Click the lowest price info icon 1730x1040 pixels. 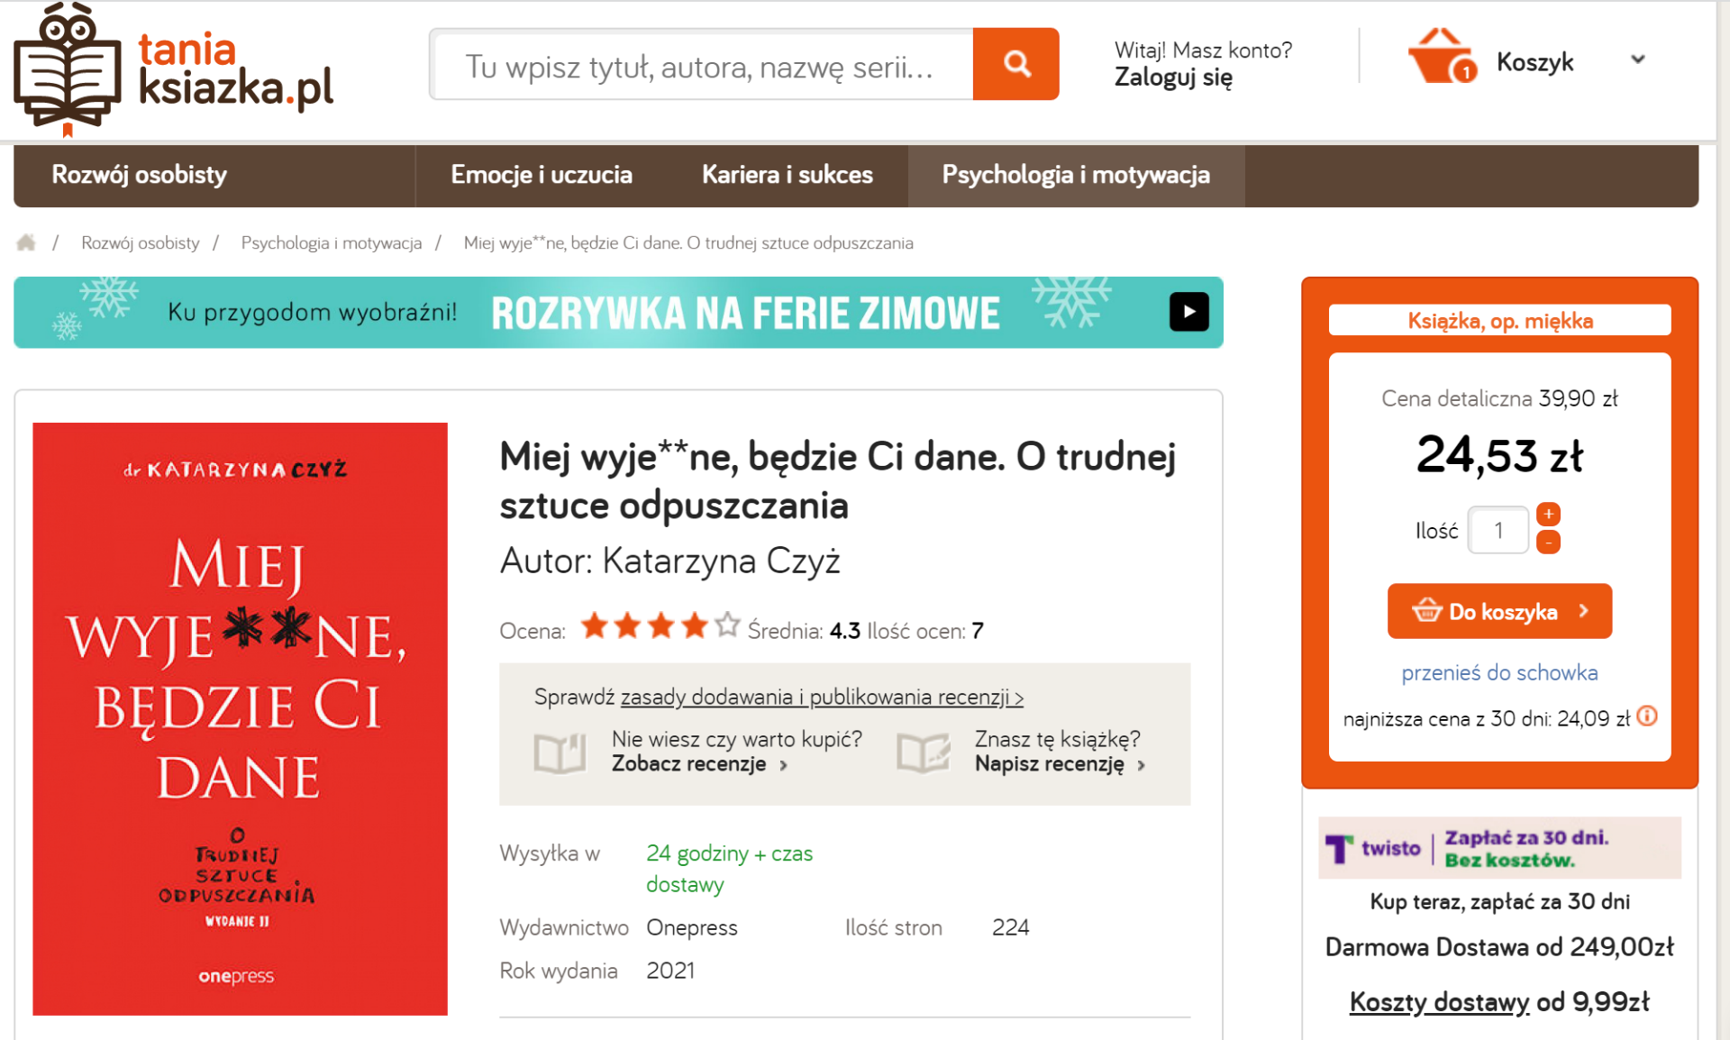click(x=1647, y=716)
